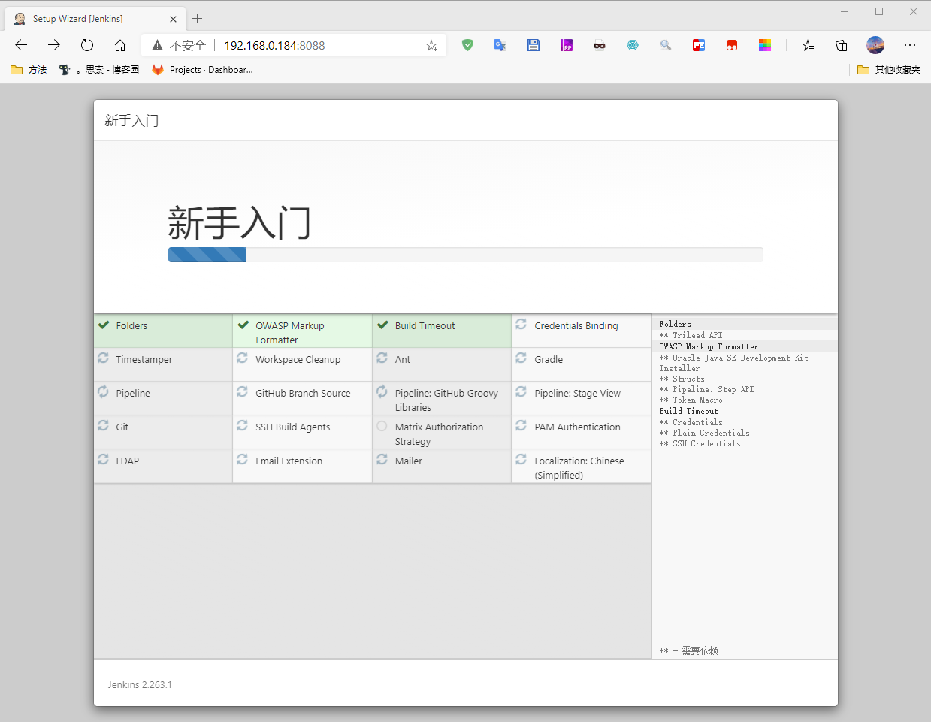Click the green checkmark beside Folders
931x722 pixels.
[x=104, y=325]
